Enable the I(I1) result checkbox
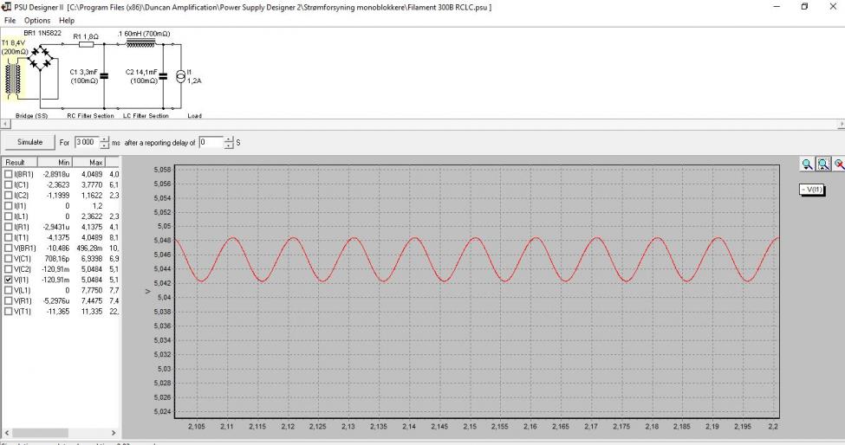The width and height of the screenshot is (845, 445). pyautogui.click(x=8, y=205)
